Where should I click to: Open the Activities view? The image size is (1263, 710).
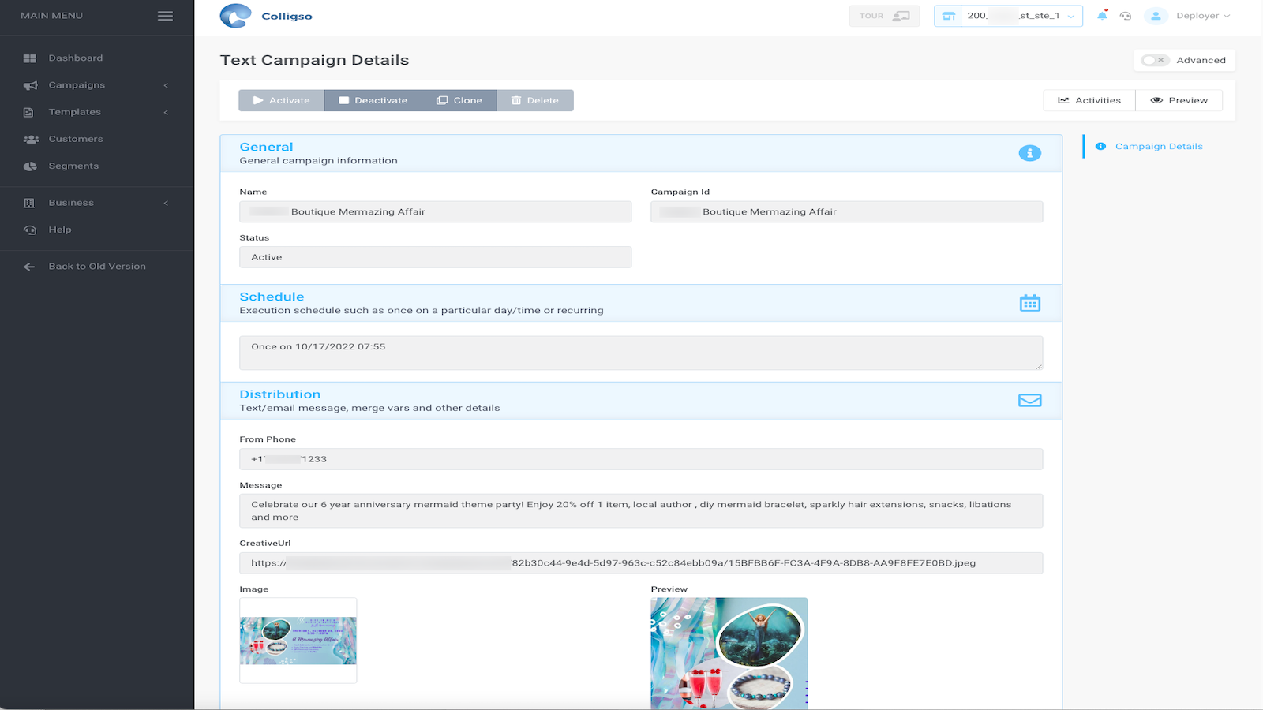pos(1089,100)
